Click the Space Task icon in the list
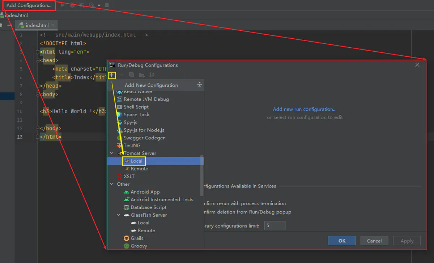This screenshot has height=263, width=434. [119, 115]
